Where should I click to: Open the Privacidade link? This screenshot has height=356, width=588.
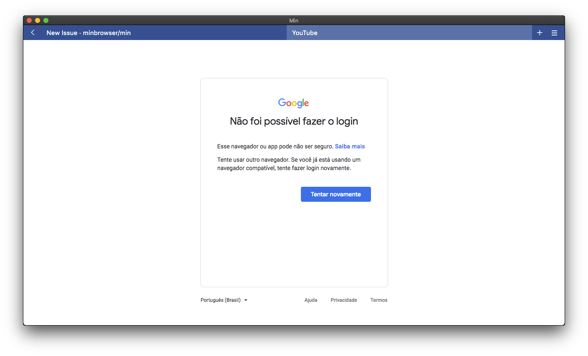click(343, 300)
